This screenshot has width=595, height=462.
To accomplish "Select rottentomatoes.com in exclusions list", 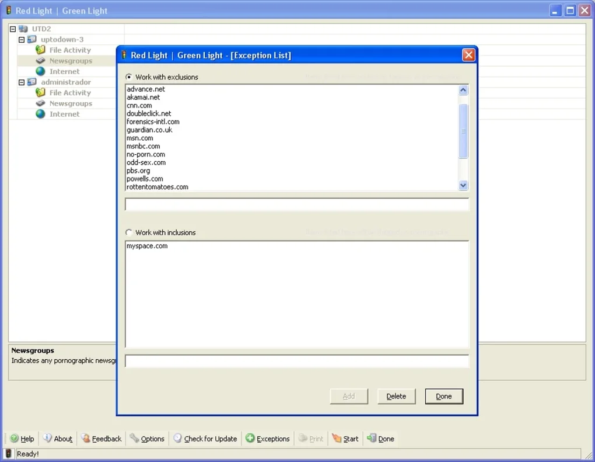I will point(157,187).
